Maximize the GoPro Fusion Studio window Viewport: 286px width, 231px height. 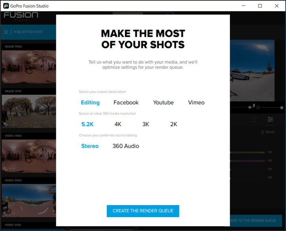[x=260, y=6]
